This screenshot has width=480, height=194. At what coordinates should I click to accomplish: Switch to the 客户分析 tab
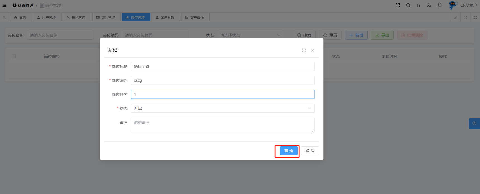pos(165,17)
